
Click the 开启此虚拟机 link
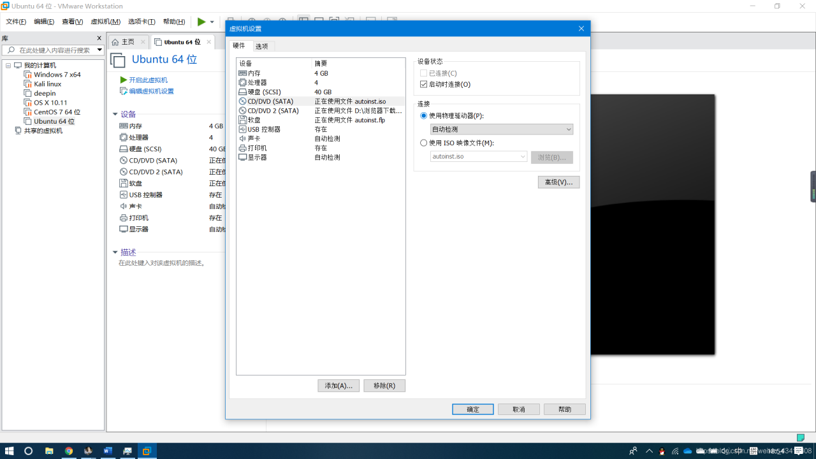tap(148, 80)
